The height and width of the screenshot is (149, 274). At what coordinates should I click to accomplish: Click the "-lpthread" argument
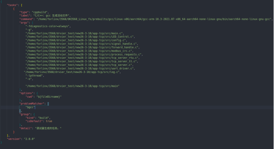(34, 76)
